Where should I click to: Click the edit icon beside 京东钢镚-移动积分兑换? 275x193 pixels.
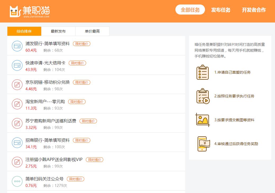(17, 85)
